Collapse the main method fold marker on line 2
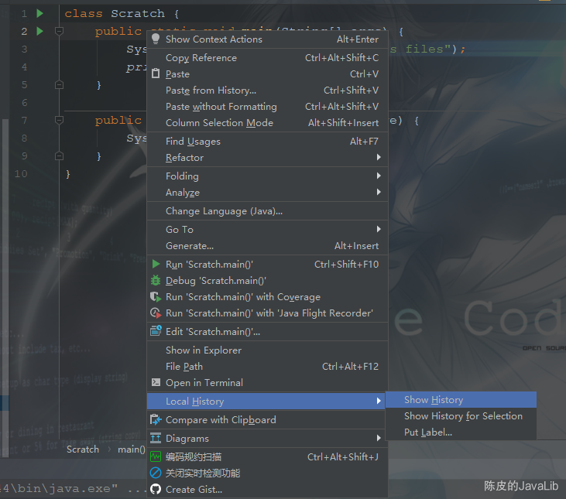Viewport: 566px width, 499px height. click(x=59, y=32)
